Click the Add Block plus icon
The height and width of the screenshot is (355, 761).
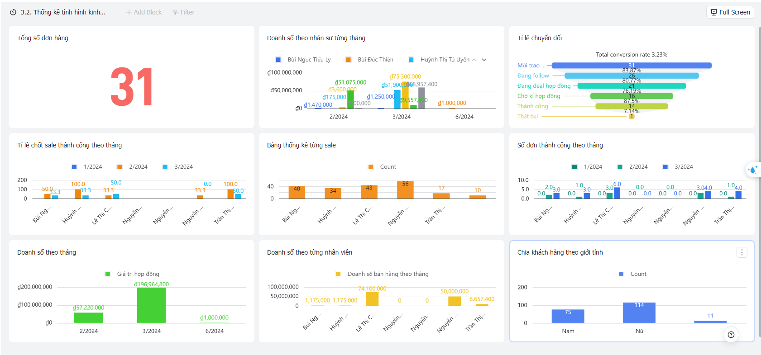click(129, 12)
